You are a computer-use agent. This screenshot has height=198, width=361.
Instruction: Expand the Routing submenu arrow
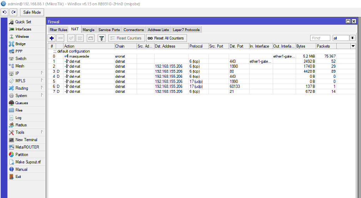tap(42, 88)
